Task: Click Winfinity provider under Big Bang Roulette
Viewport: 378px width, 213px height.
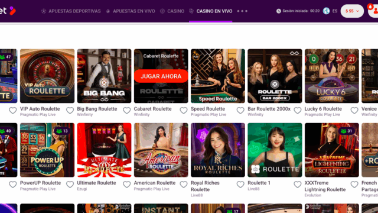Action: [84, 114]
